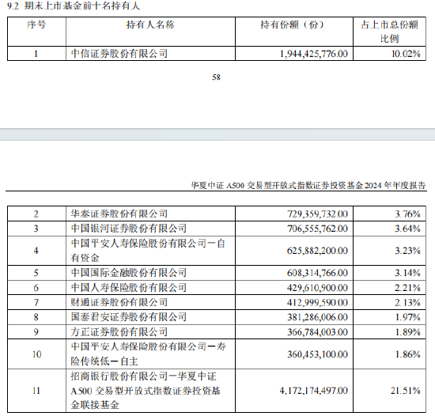Select percentage 2.13%

tap(408, 302)
